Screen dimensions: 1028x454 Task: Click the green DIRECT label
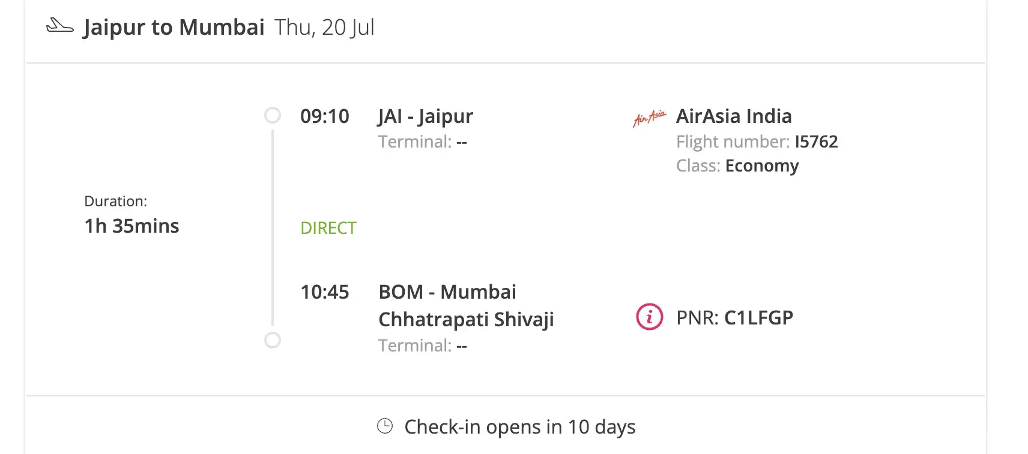pyautogui.click(x=328, y=228)
